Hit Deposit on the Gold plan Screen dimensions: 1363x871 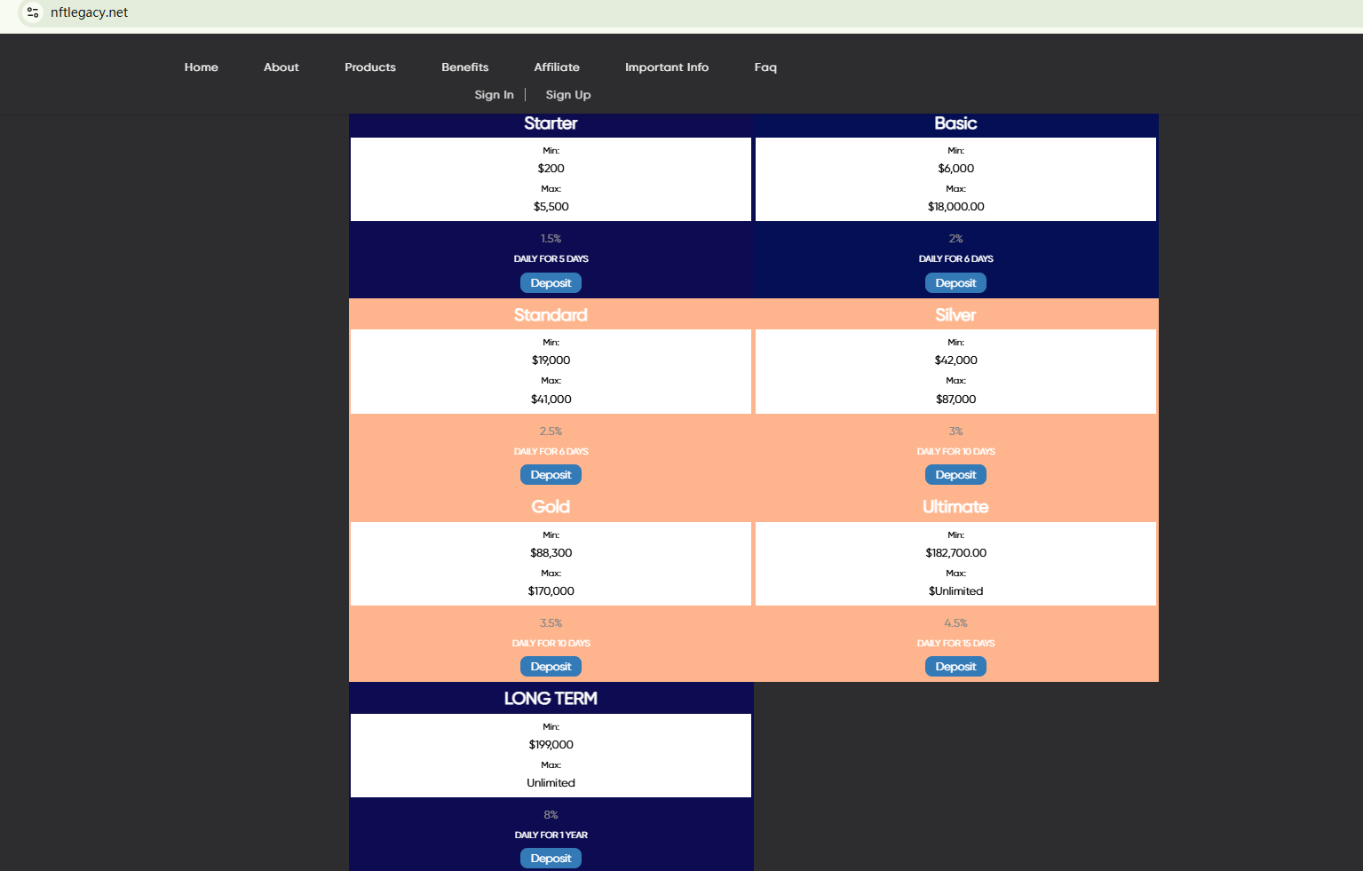click(551, 667)
